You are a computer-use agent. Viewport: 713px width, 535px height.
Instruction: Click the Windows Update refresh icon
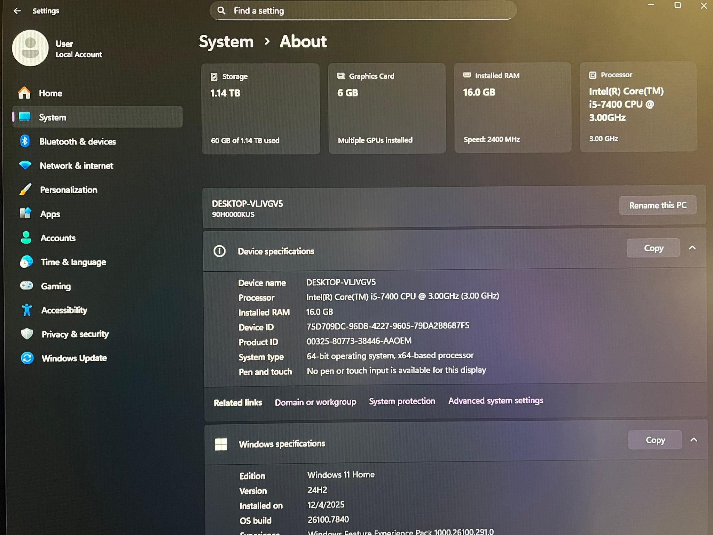pos(27,358)
